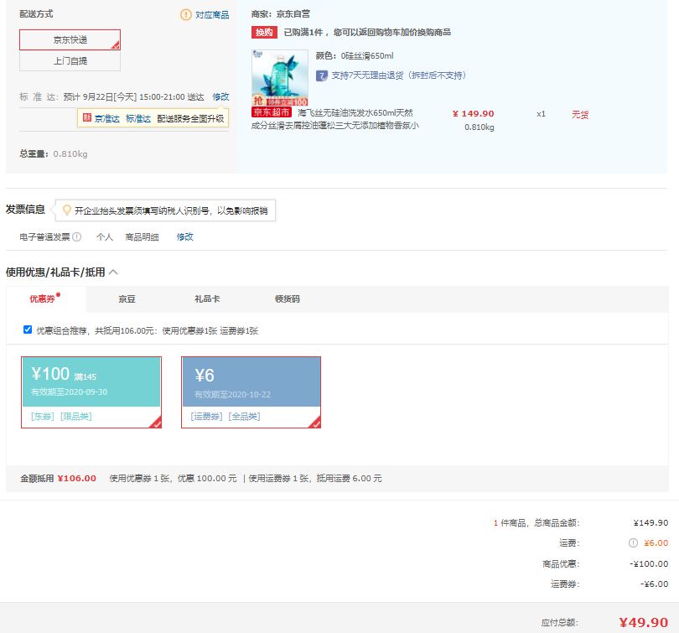Switch to the 京豆 tab
This screenshot has height=633, width=679.
pos(127,299)
